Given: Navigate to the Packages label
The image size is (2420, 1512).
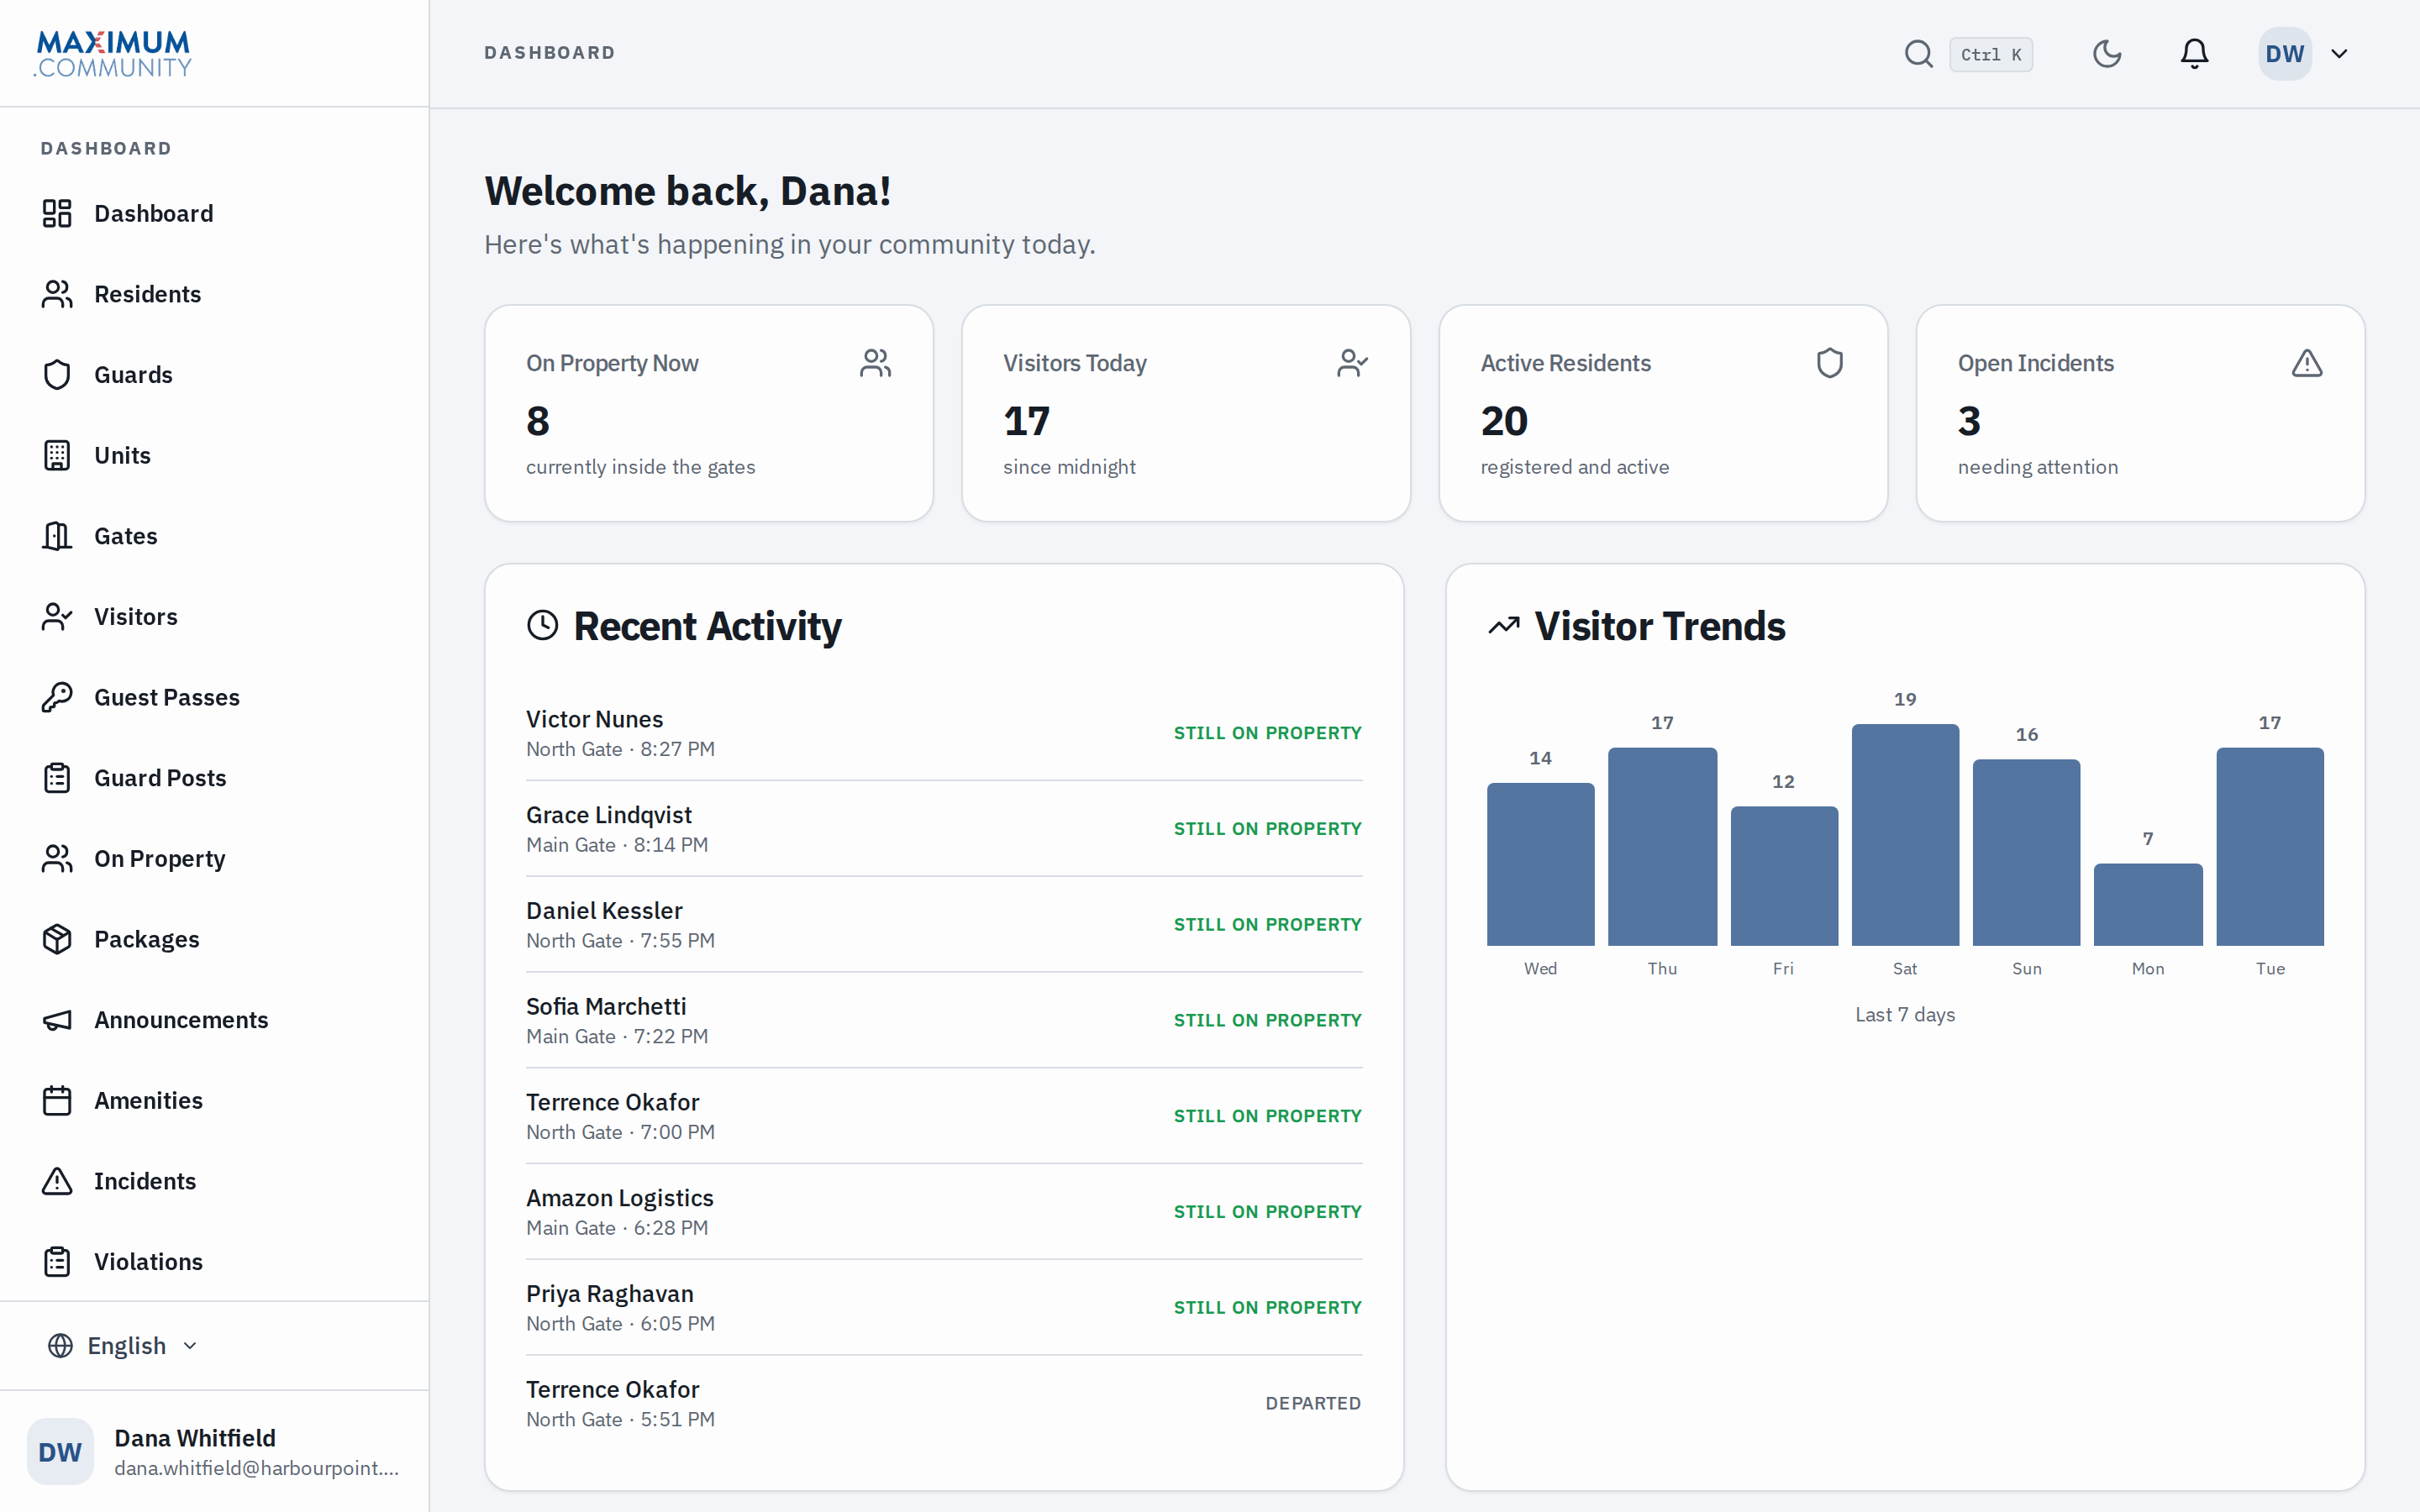Looking at the screenshot, I should pos(147,940).
